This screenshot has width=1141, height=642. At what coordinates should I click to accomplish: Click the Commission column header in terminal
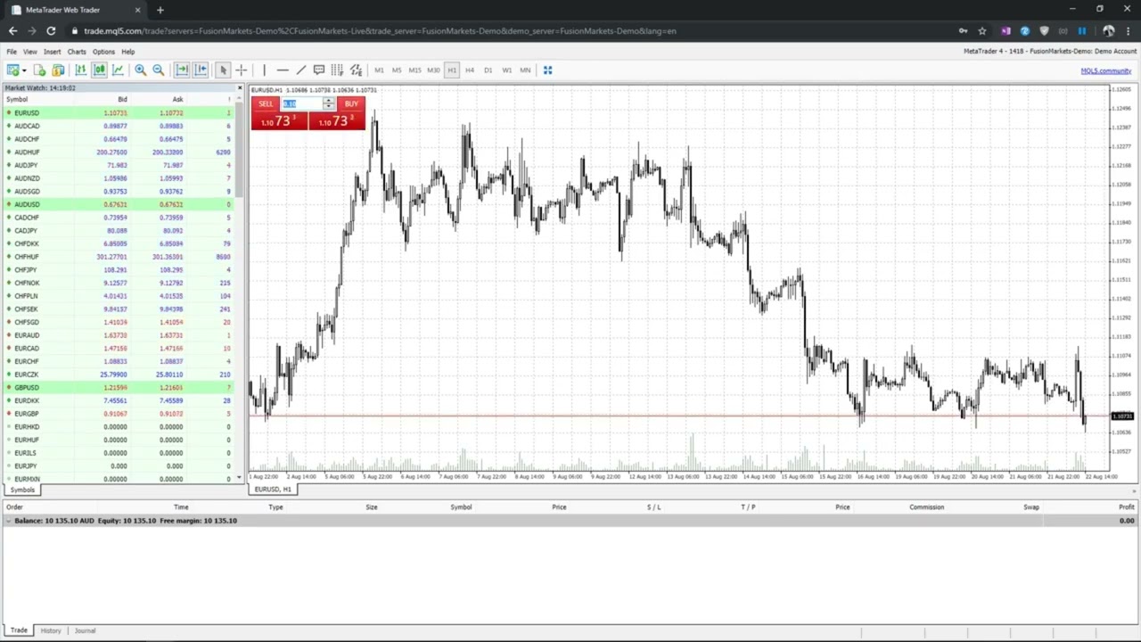(x=926, y=507)
